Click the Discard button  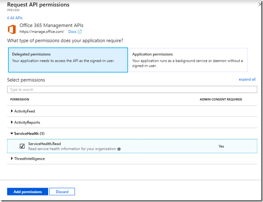(62, 192)
